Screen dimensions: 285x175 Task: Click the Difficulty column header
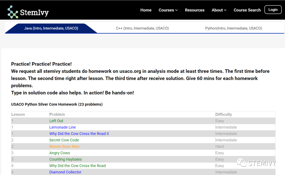pyautogui.click(x=224, y=114)
